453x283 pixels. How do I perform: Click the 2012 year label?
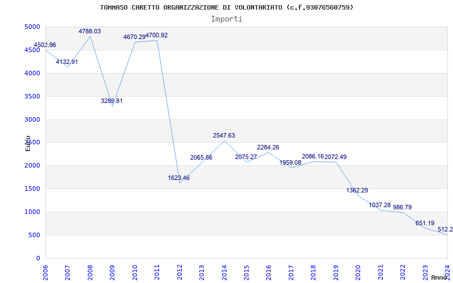tap(180, 273)
